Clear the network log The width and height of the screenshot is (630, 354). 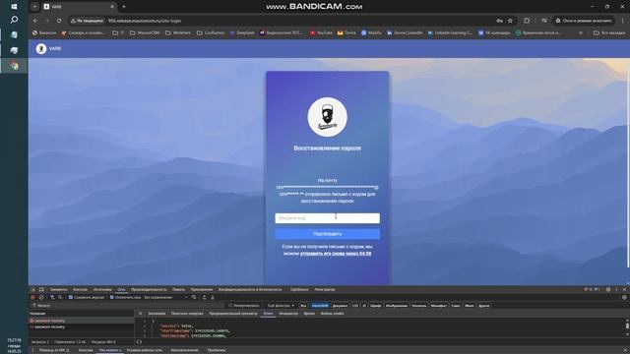(x=41, y=297)
